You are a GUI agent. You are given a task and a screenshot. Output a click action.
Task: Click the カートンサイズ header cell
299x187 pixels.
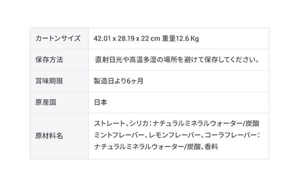[59, 38]
